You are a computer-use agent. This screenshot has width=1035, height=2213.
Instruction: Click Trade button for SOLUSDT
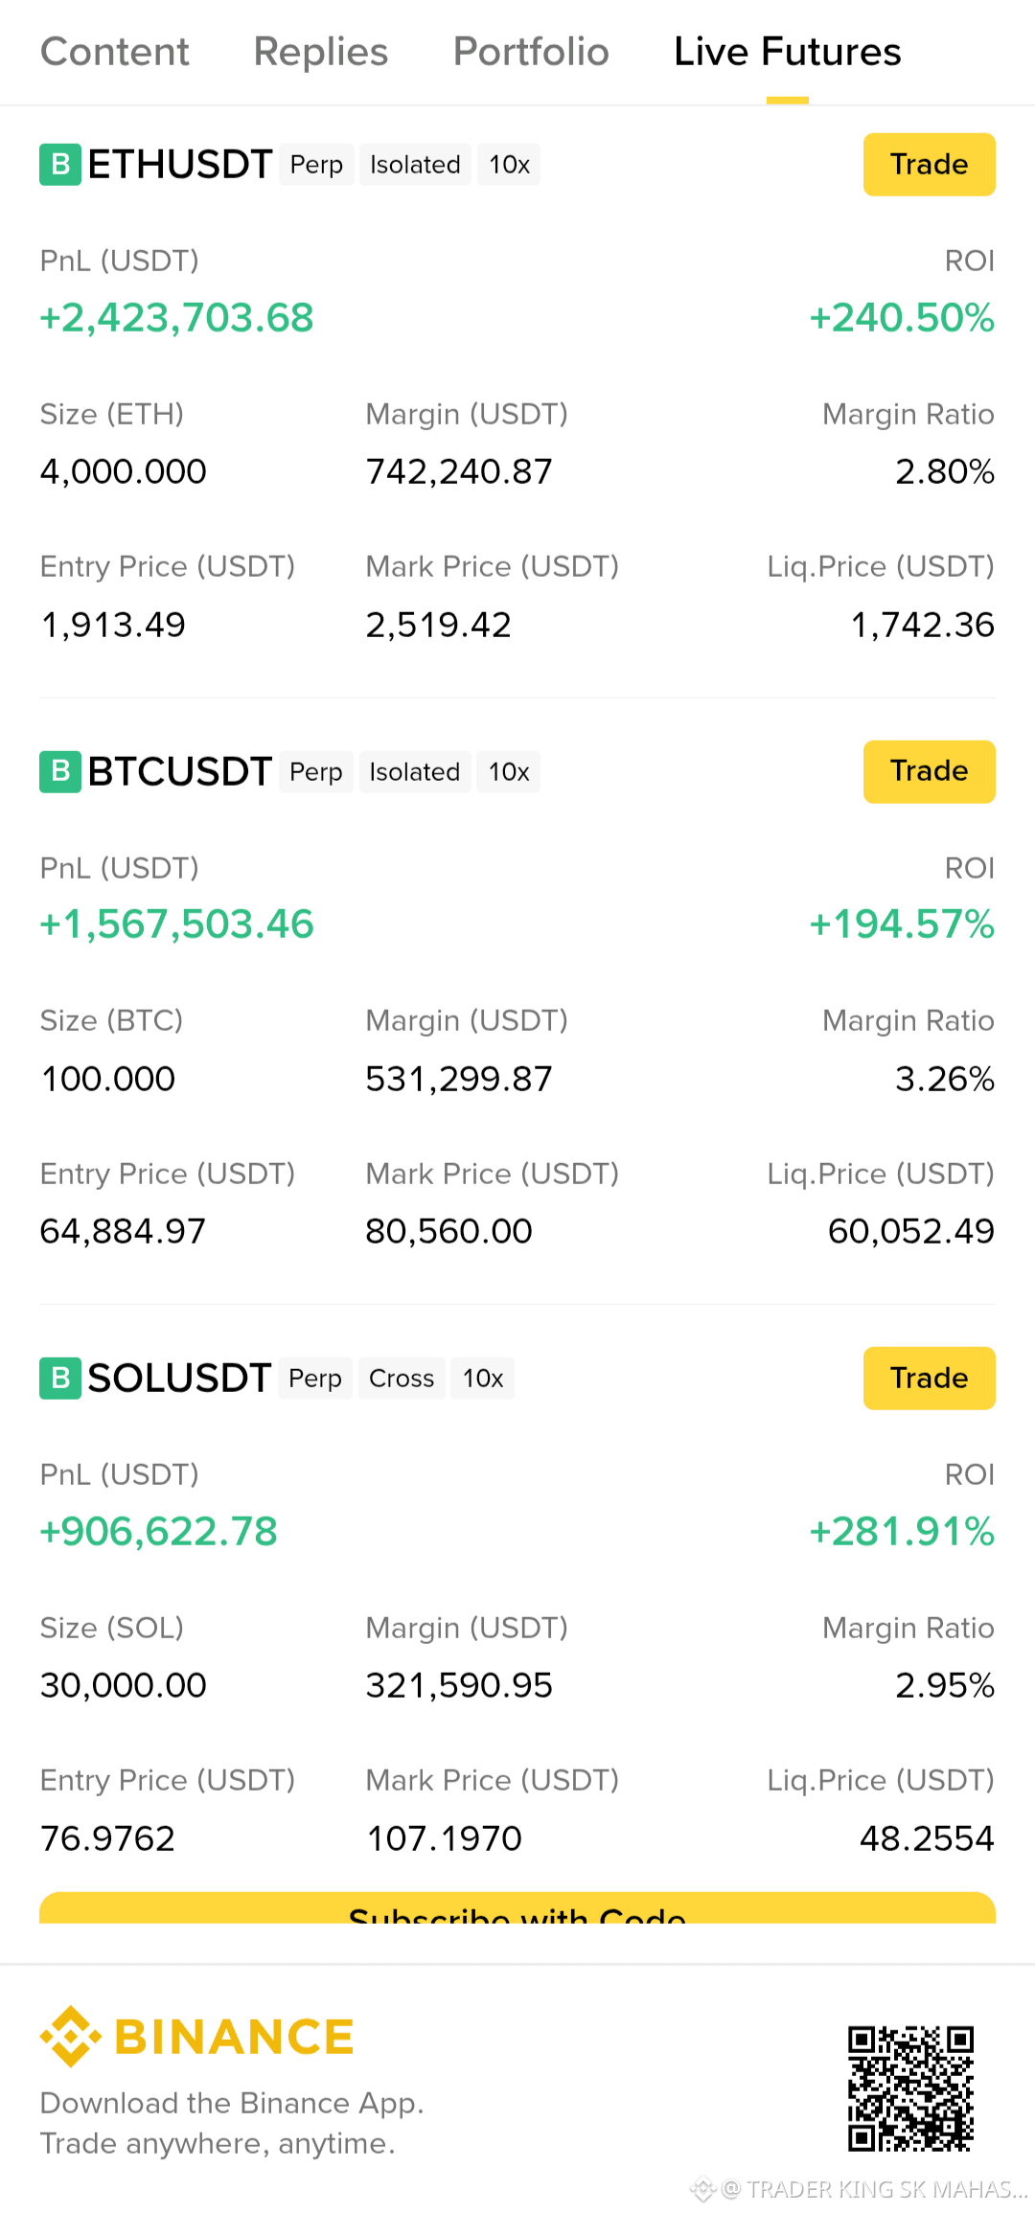coord(930,1379)
